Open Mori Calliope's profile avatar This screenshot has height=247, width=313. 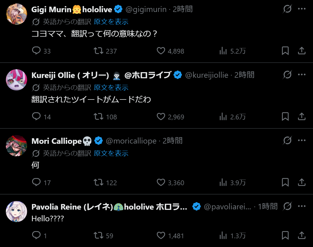(16, 146)
